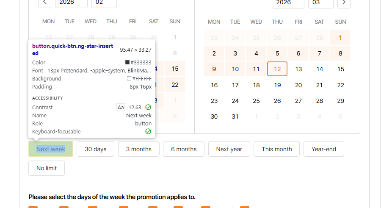Apply the This month quick range
Image resolution: width=381 pixels, height=208 pixels.
pos(276,149)
